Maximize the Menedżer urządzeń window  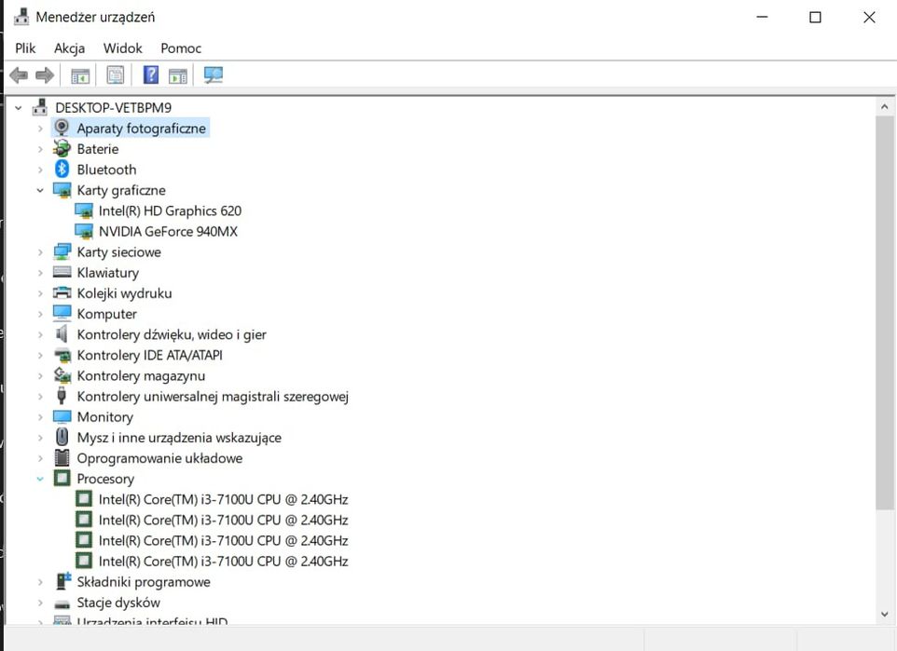815,17
